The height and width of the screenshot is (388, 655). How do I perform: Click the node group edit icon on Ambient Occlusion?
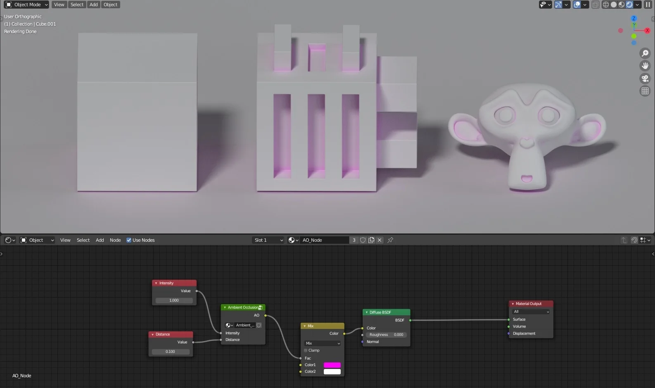(261, 307)
